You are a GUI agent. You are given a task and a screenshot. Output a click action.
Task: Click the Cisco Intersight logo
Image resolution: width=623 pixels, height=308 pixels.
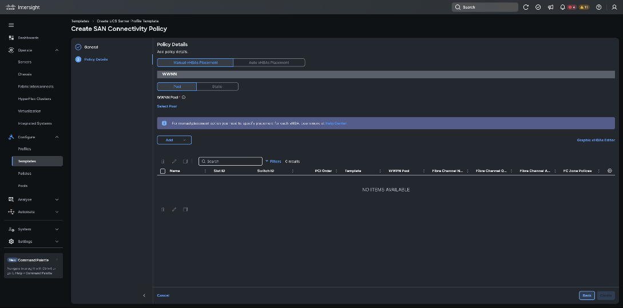click(x=23, y=7)
